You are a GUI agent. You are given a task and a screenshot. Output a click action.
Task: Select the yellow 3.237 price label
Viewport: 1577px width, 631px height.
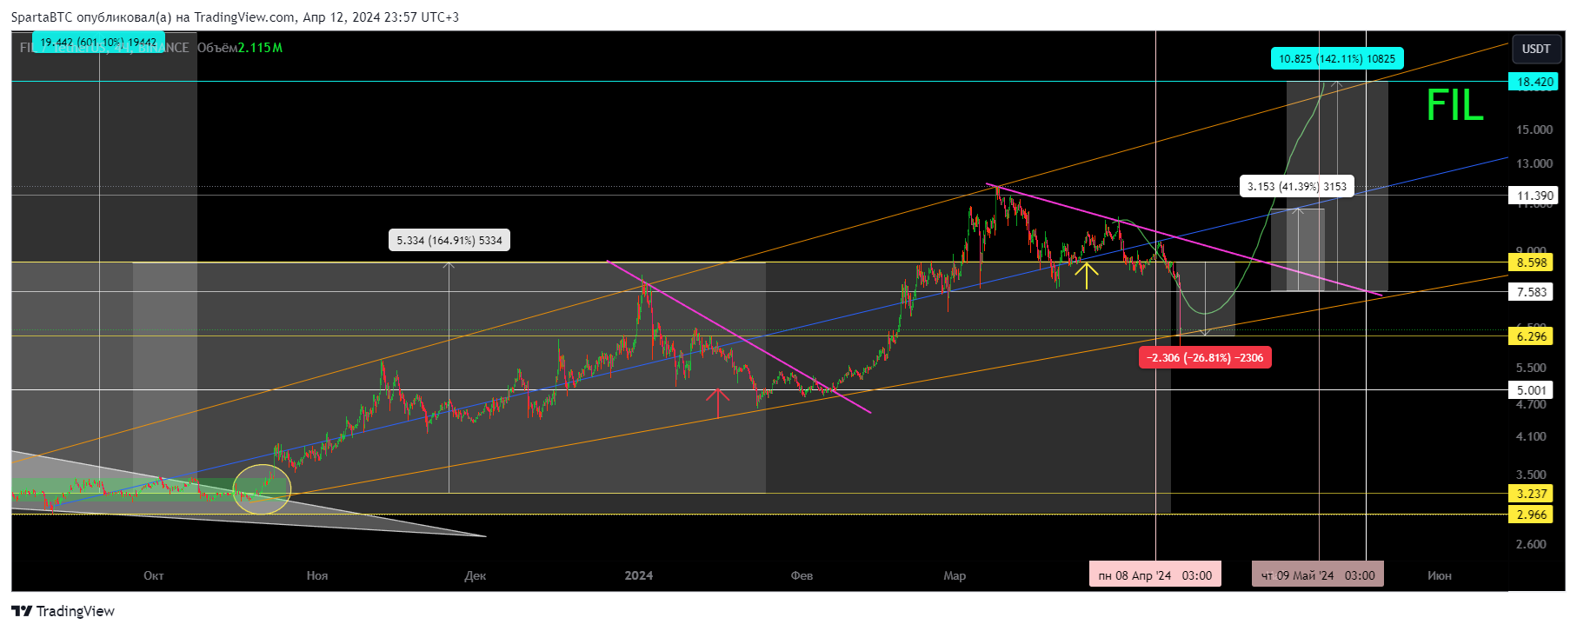pos(1532,494)
